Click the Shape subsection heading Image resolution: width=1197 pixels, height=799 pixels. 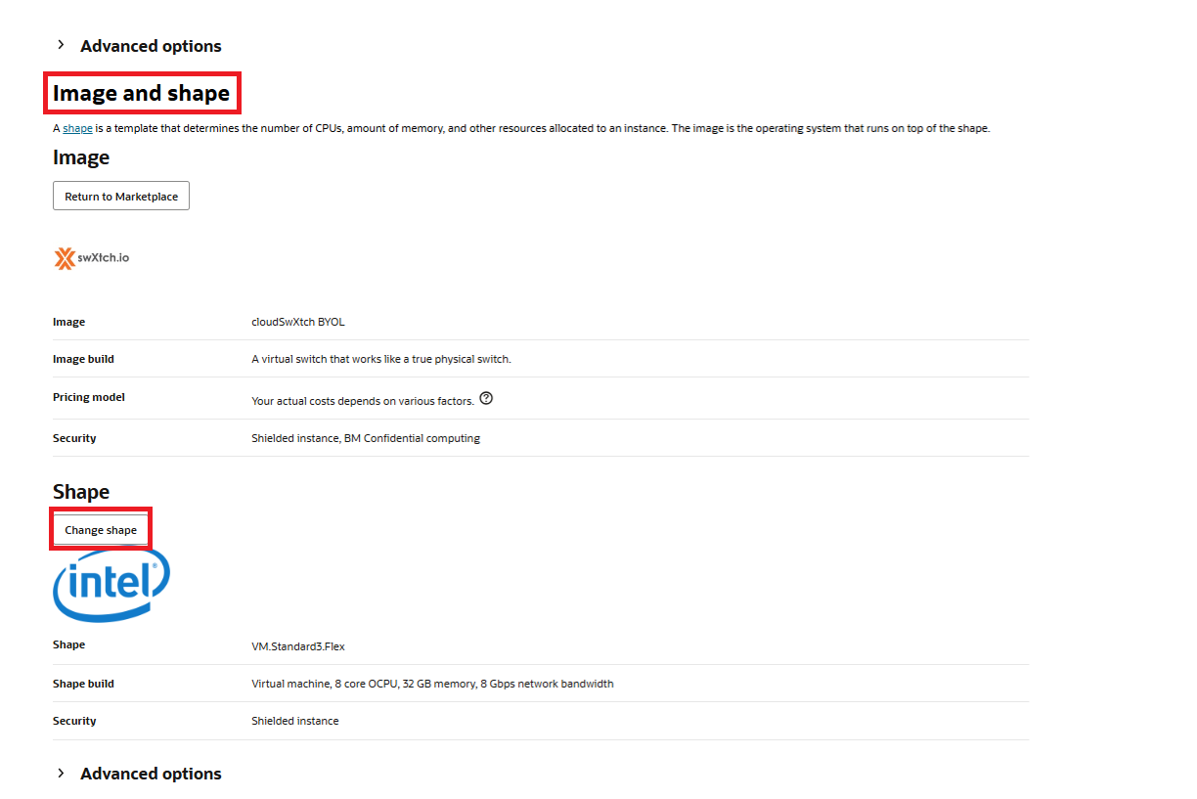(x=81, y=492)
